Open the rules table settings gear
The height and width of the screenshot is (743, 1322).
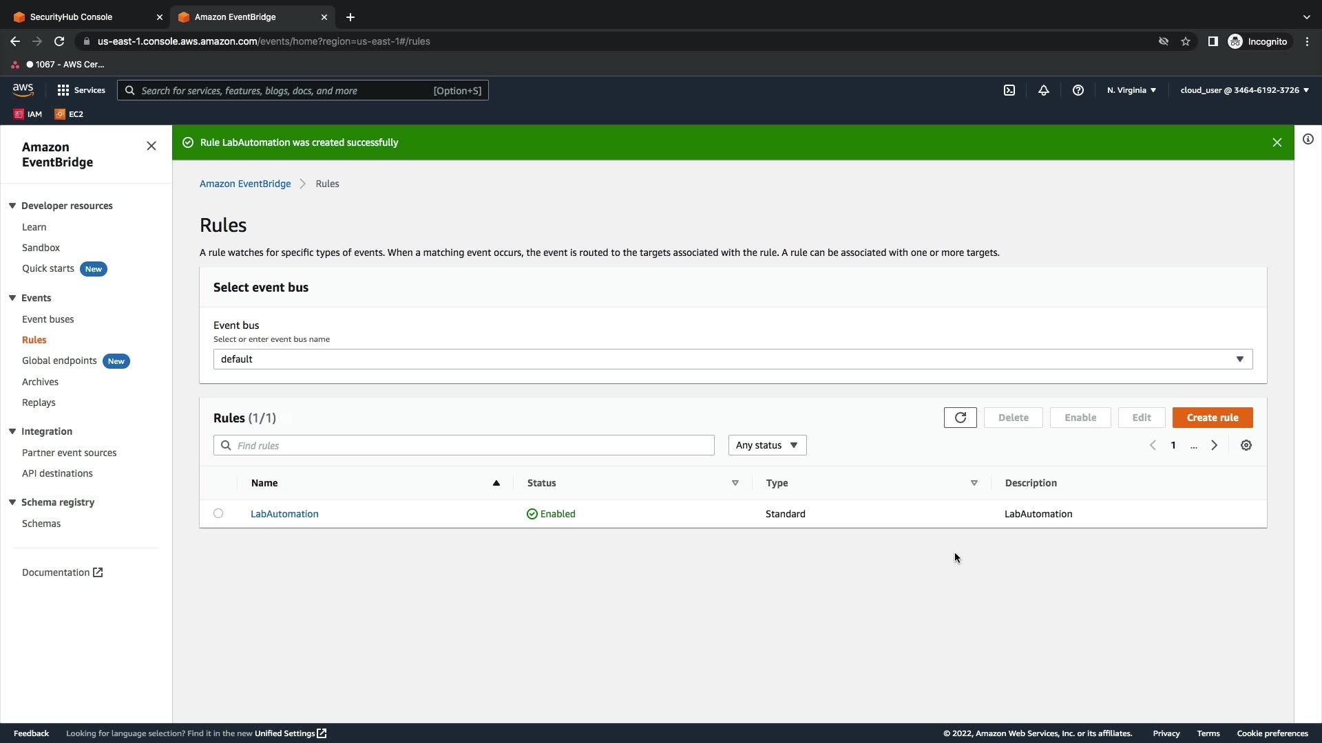coord(1246,445)
